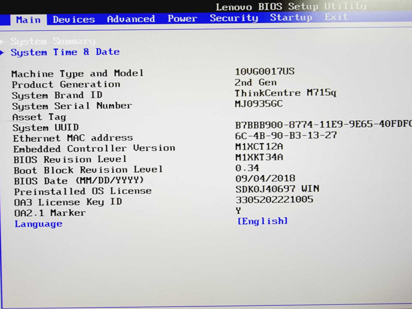Select BIOS date 09/04/2018
Screen dimensions: 412x309
[x=265, y=178]
